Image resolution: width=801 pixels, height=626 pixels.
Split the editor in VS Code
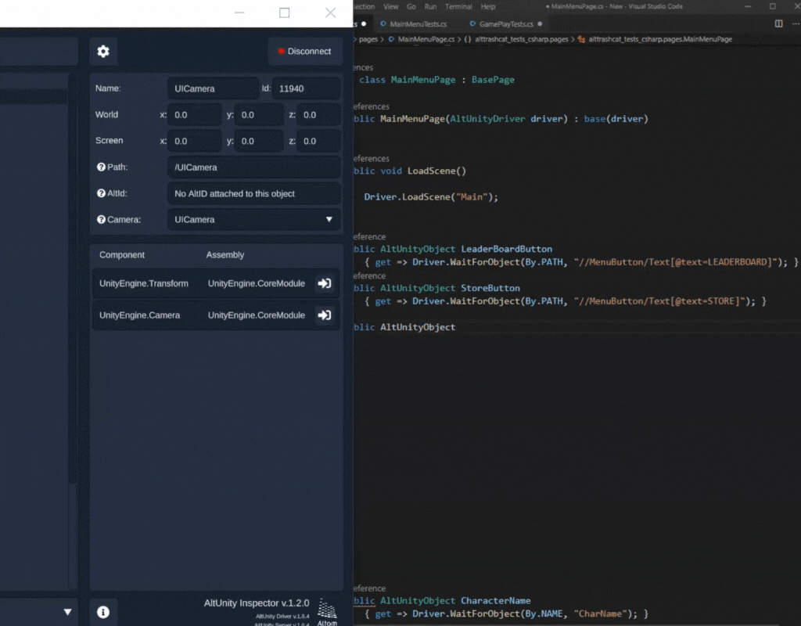778,23
